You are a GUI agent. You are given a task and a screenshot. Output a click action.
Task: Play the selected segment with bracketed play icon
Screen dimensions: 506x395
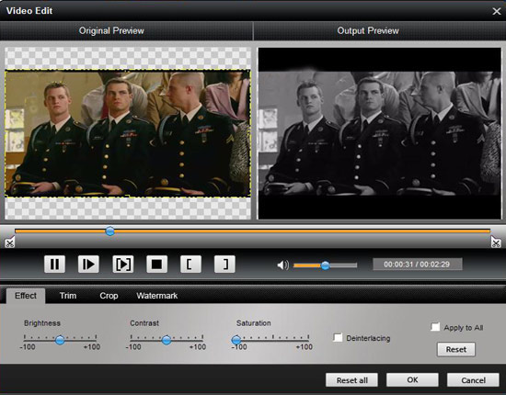[122, 265]
